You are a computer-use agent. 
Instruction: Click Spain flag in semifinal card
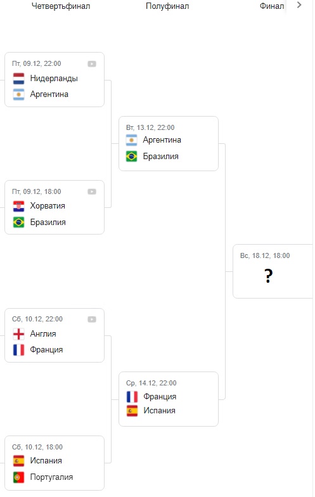coord(132,411)
